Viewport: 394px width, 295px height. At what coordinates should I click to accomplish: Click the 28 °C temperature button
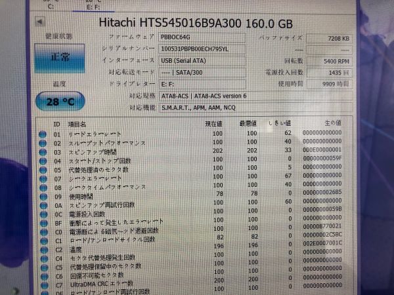60,102
